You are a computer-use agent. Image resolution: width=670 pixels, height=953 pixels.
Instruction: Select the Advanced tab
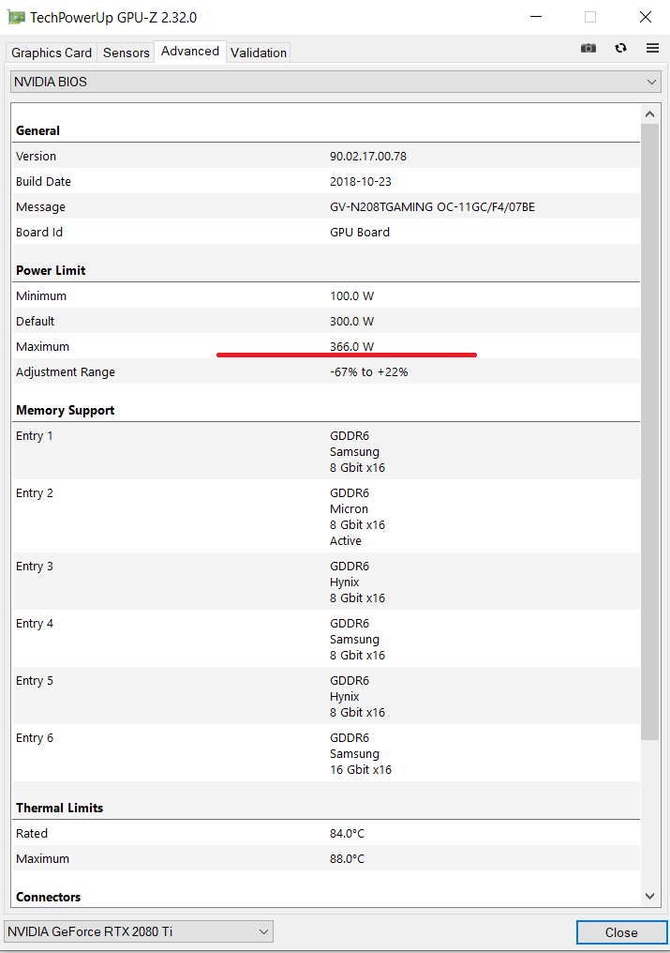(190, 51)
